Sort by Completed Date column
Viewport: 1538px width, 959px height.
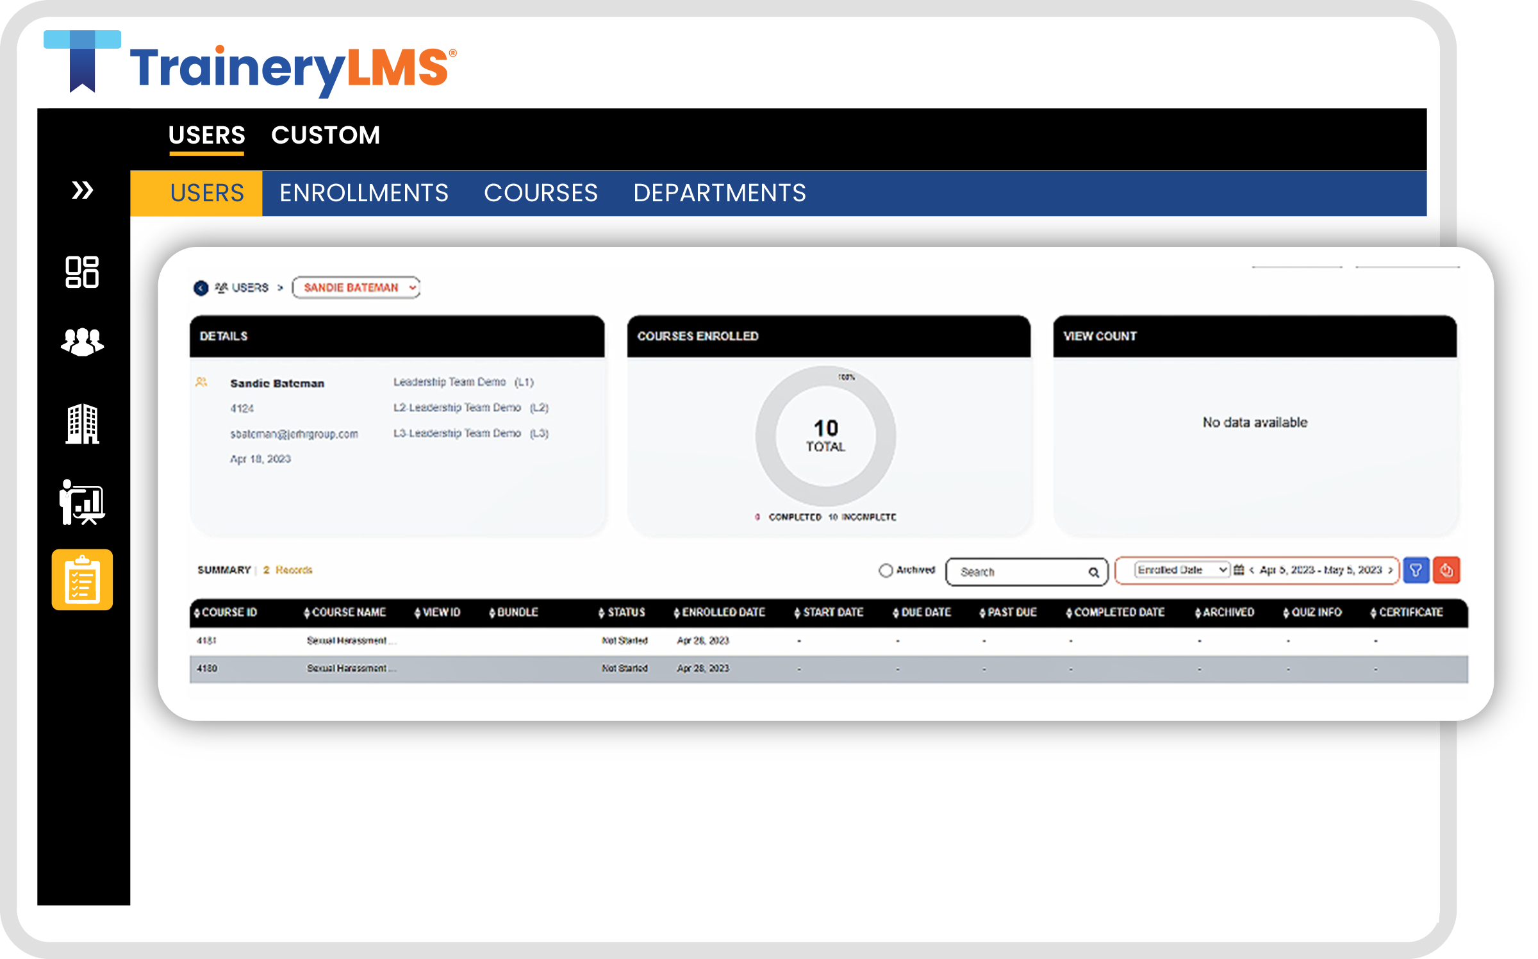tap(1115, 612)
